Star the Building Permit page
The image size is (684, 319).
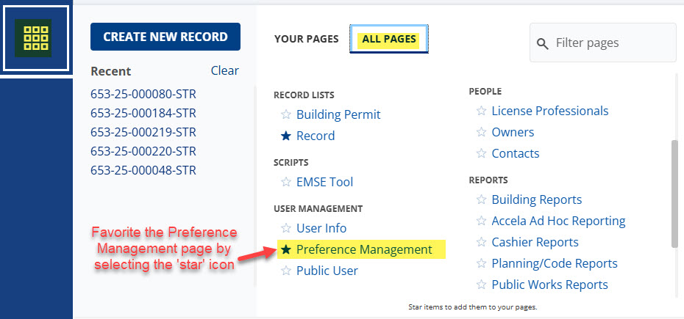coord(286,114)
